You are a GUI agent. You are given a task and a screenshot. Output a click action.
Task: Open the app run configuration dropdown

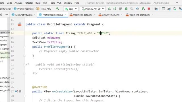click(x=71, y=9)
